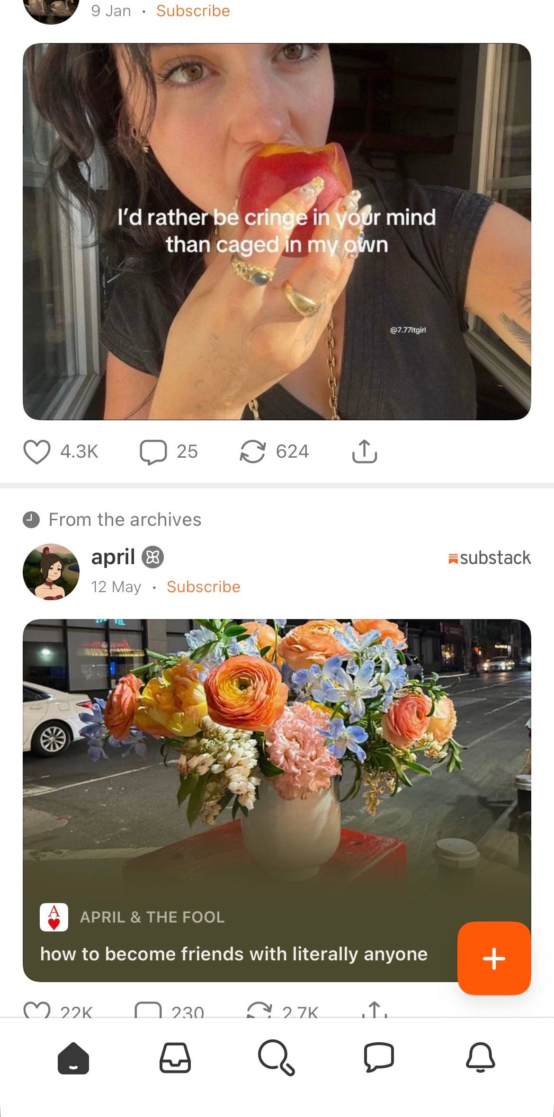Open the Home tab in bottom navigation
The image size is (554, 1117).
tap(73, 1057)
